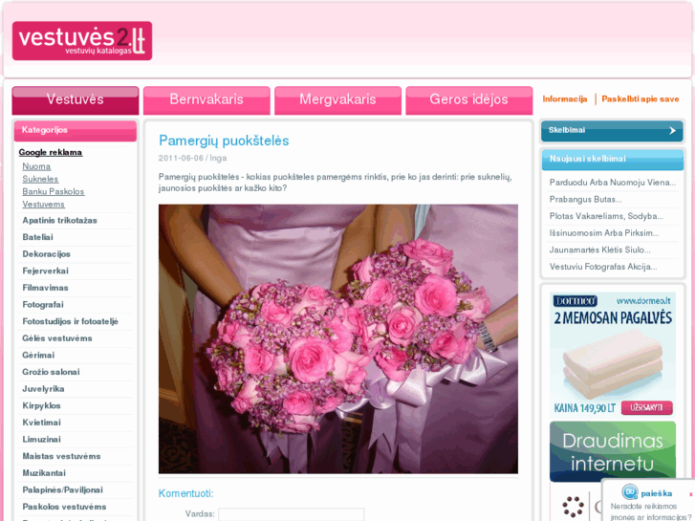Select the Palapinės/Paviljonai category

(x=62, y=490)
